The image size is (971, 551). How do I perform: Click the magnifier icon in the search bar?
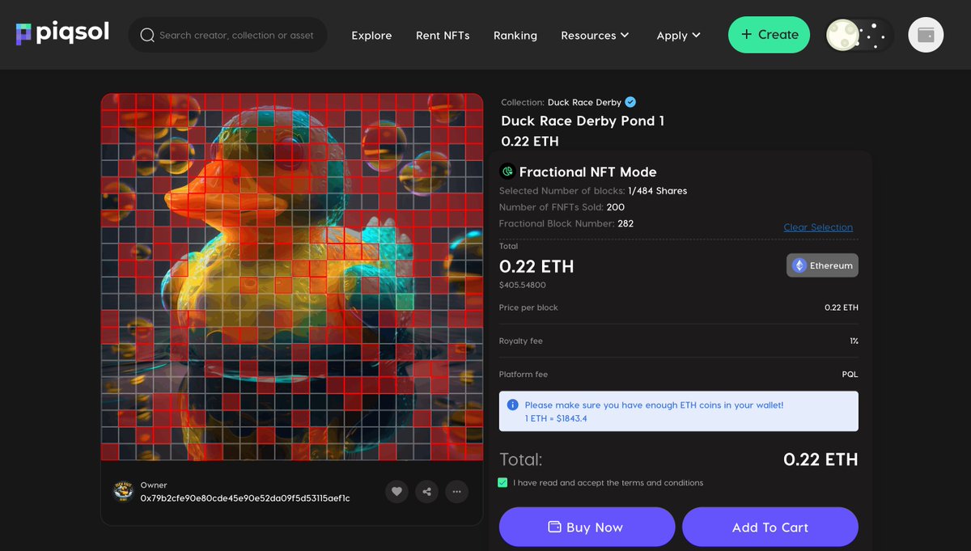[146, 35]
